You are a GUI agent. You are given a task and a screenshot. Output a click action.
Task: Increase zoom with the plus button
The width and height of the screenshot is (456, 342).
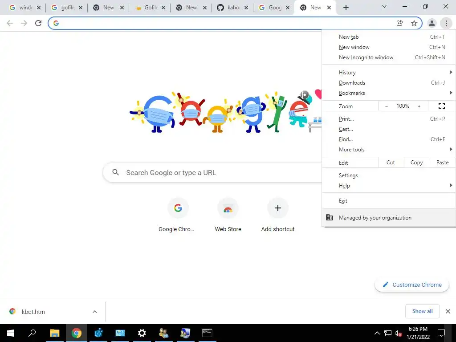pos(419,106)
